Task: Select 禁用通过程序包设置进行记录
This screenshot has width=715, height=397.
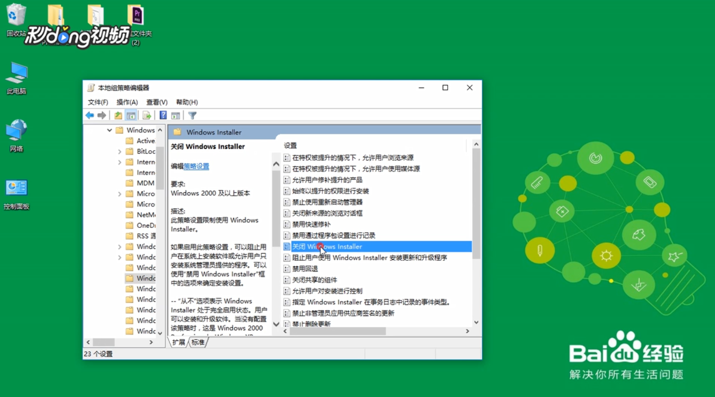Action: 333,235
